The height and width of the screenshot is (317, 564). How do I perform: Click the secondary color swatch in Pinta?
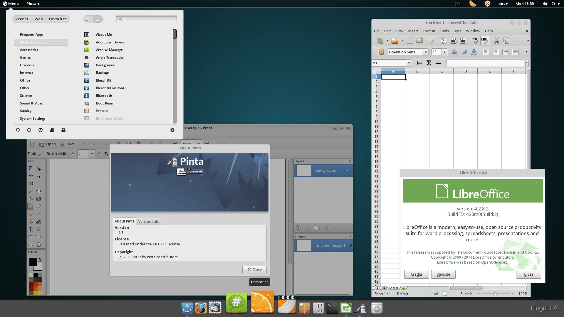click(x=40, y=267)
